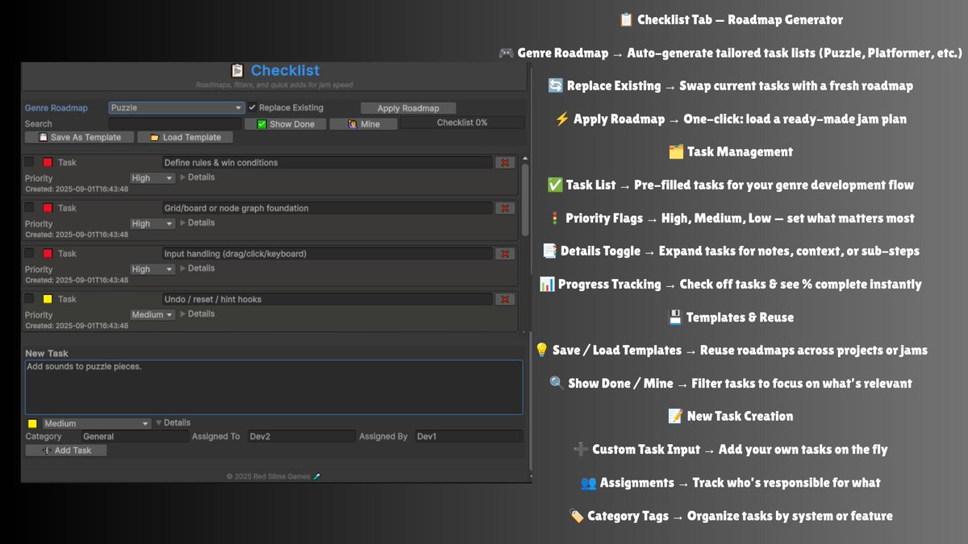Check off 'Define rules & win conditions' task
The height and width of the screenshot is (544, 968).
click(30, 162)
